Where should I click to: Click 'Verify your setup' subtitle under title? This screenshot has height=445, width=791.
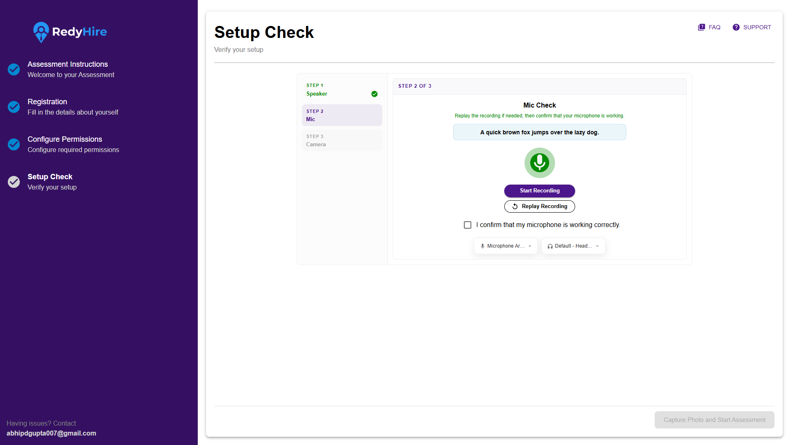point(239,50)
